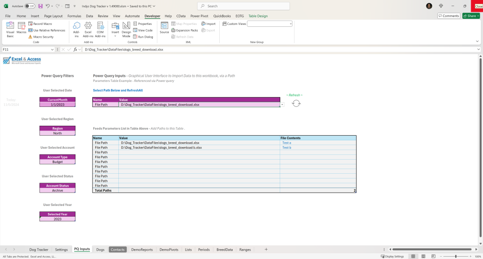483x259 pixels.
Task: Click View Code in Controls group
Action: [143, 30]
